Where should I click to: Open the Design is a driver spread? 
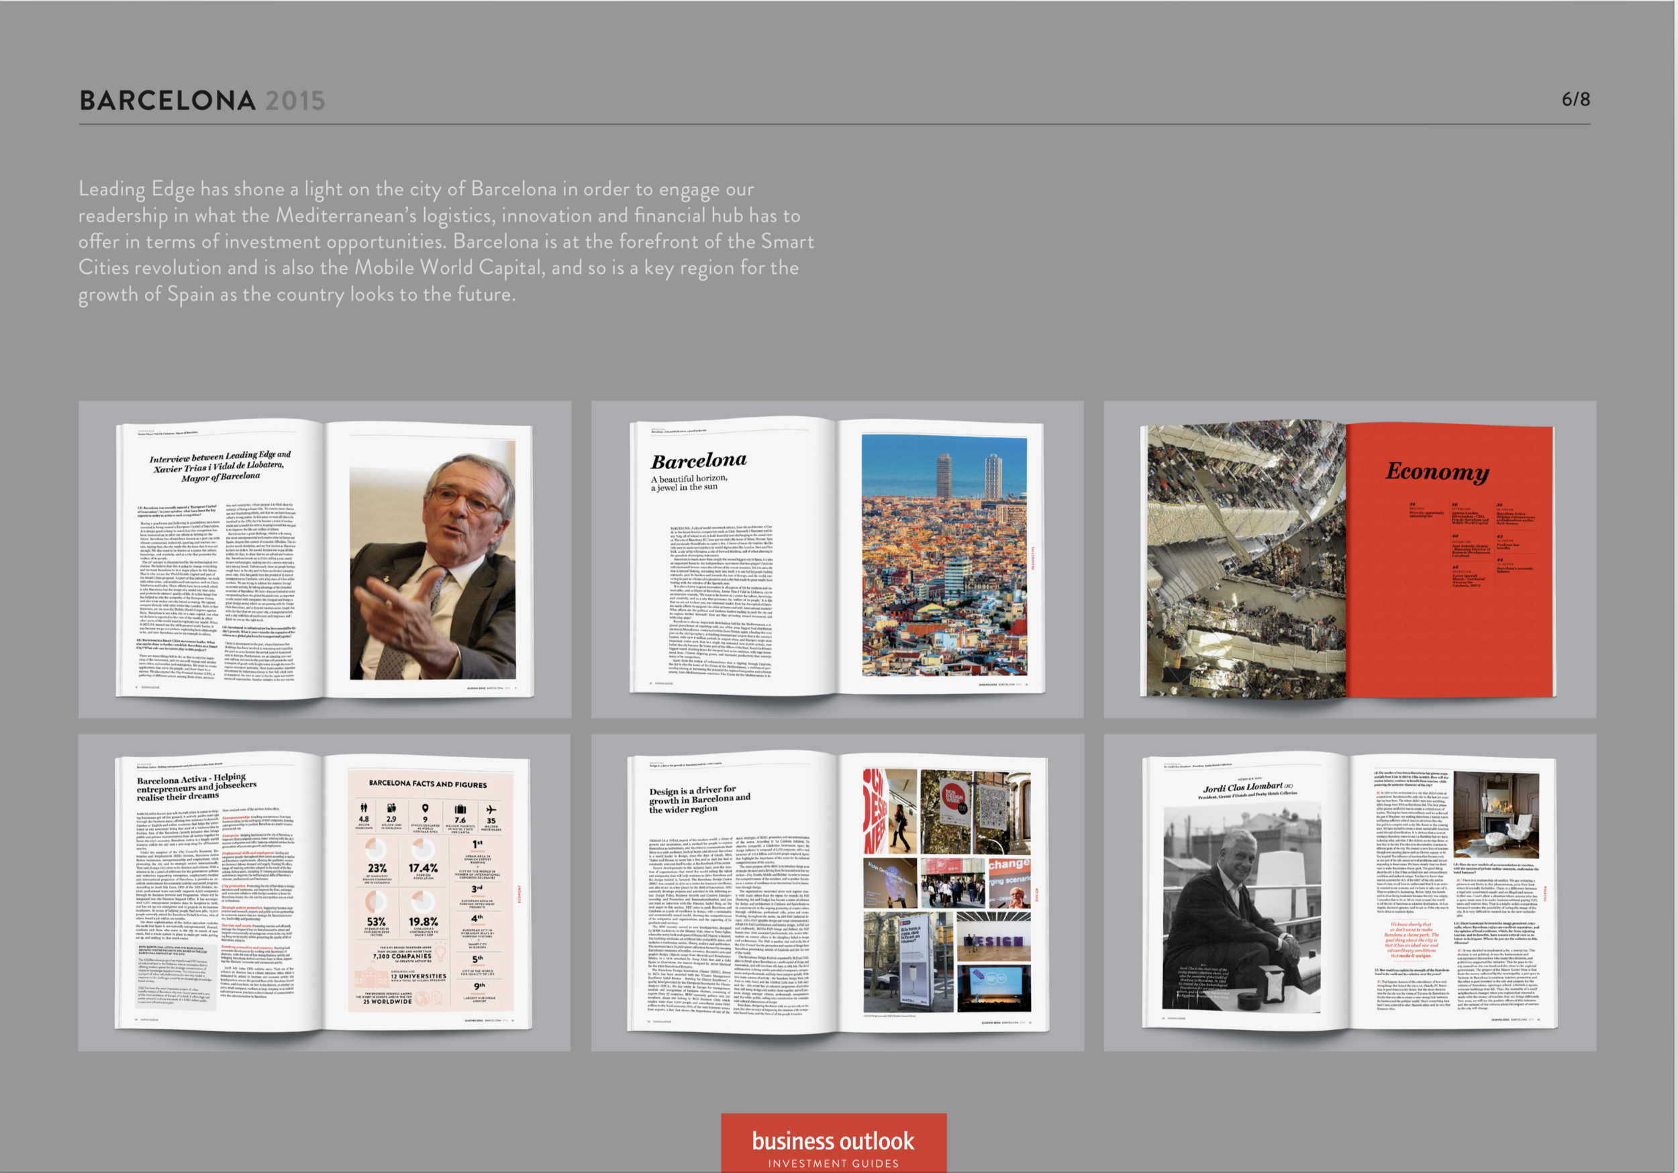point(837,892)
